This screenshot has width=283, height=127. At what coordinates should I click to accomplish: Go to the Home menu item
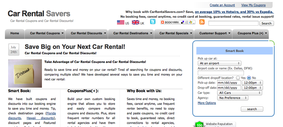[x=15, y=34]
